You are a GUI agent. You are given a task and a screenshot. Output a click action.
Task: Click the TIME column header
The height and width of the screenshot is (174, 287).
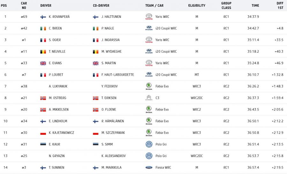point(255,5)
